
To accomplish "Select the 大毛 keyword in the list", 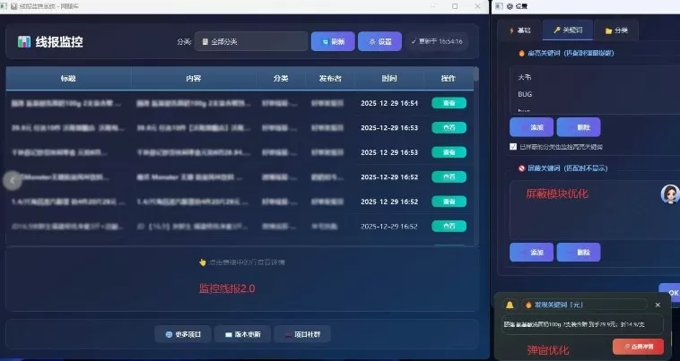I will pyautogui.click(x=524, y=77).
